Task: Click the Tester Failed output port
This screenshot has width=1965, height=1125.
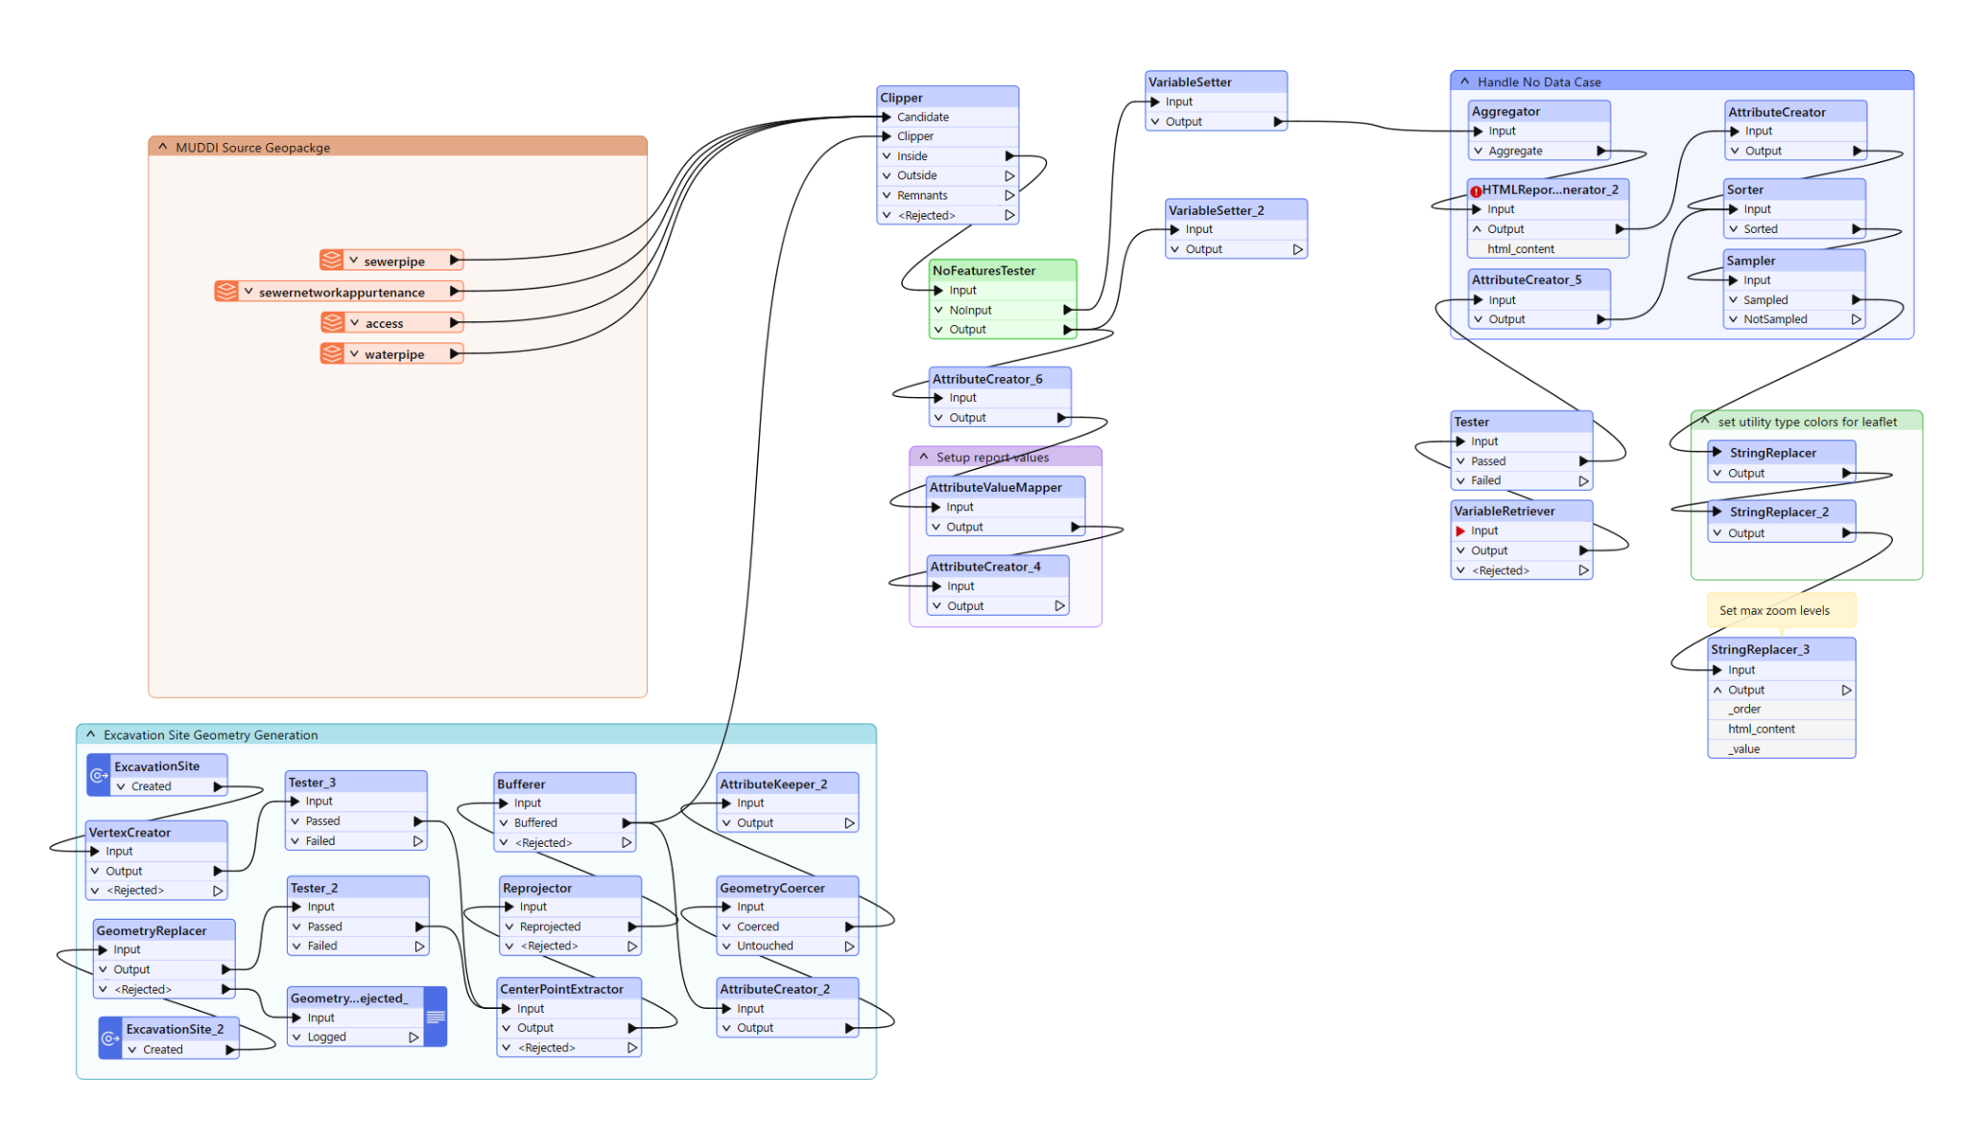Action: [1583, 480]
